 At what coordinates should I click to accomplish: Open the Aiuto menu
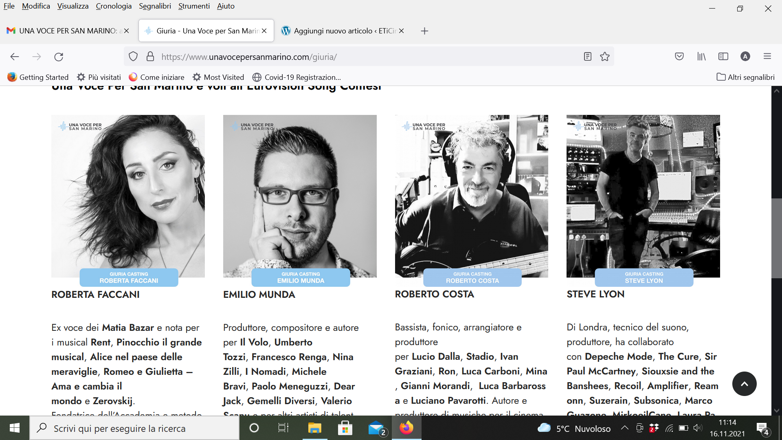(226, 6)
